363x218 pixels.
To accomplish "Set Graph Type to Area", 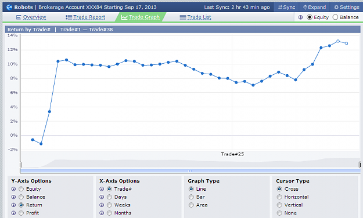I will pos(191,205).
